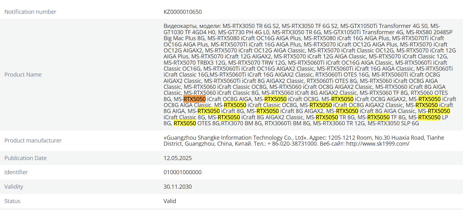The height and width of the screenshot is (210, 463).
Task: Click the highlighted RTX5050 before "TF 8G"
Action: [x=378, y=117]
